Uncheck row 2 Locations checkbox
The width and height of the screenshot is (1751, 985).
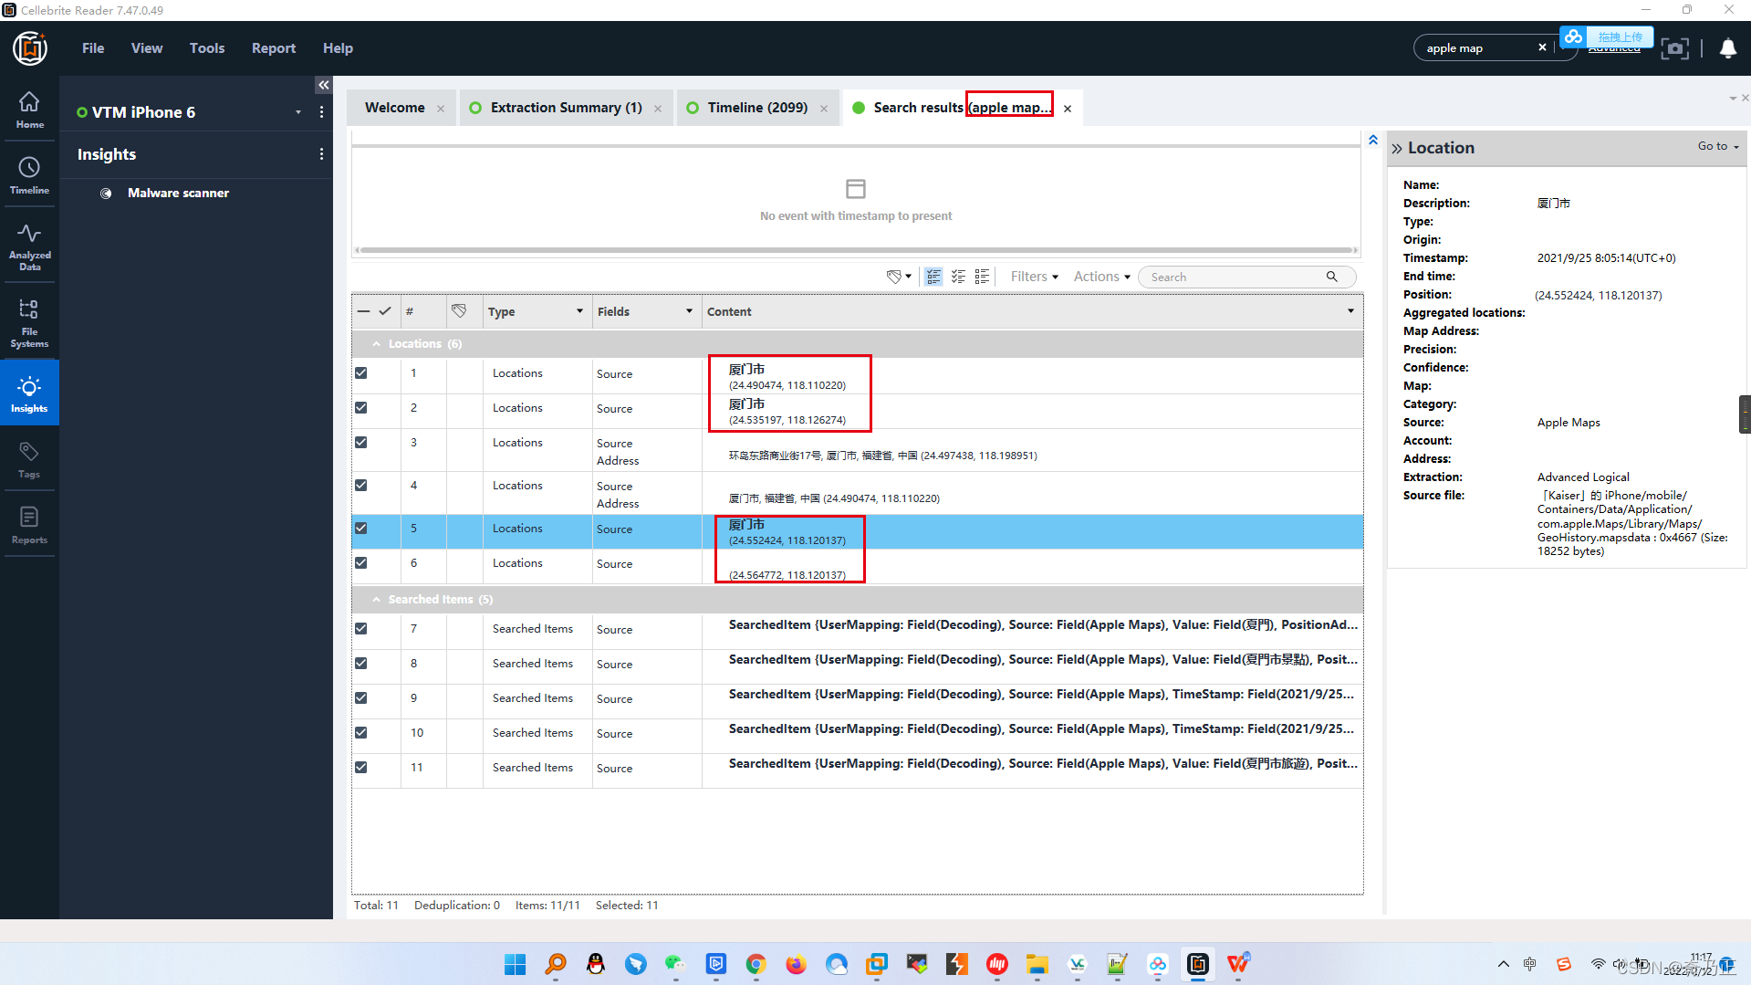click(x=361, y=408)
